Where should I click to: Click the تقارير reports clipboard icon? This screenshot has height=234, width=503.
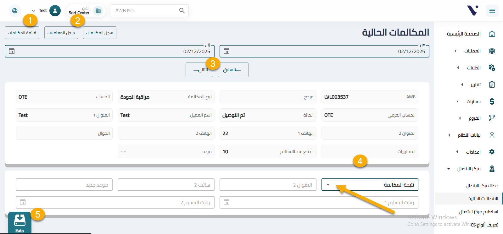[x=492, y=84]
